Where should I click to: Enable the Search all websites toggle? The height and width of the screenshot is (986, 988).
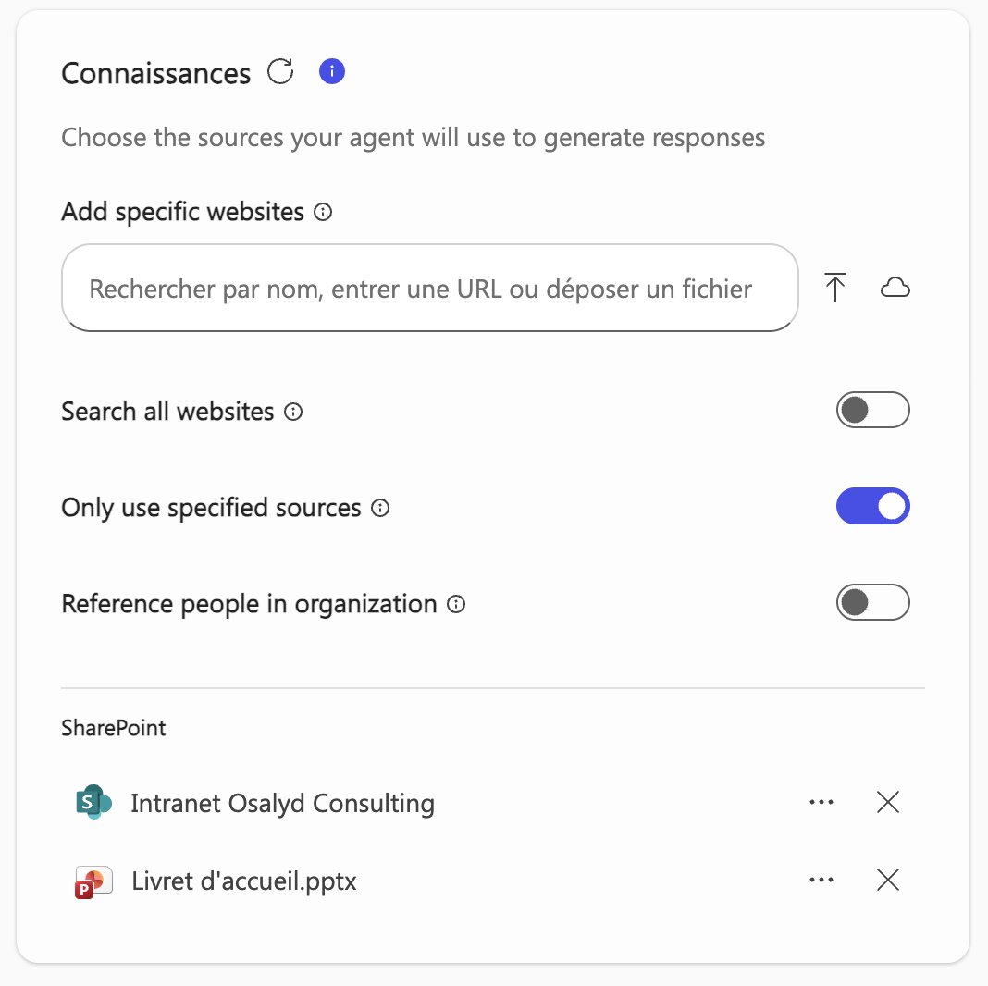pyautogui.click(x=873, y=410)
